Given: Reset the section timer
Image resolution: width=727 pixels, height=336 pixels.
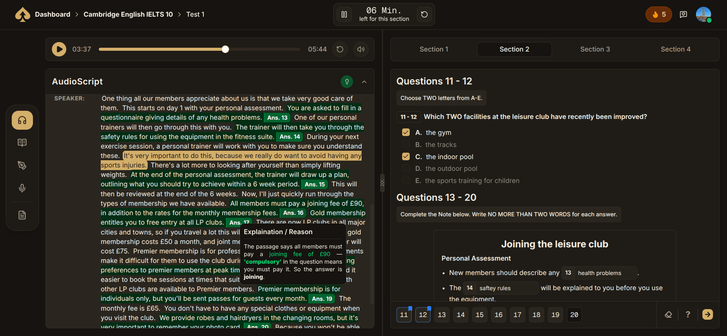Looking at the screenshot, I should click(x=424, y=14).
